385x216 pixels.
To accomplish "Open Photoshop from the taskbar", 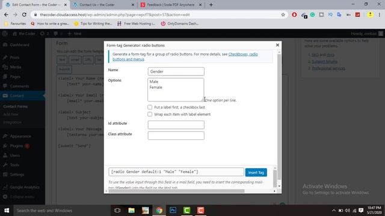I will coord(173,211).
